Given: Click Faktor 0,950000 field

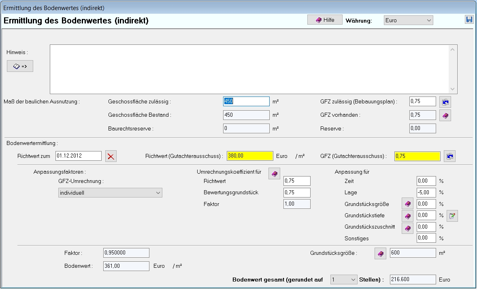Looking at the screenshot, I should [126, 253].
